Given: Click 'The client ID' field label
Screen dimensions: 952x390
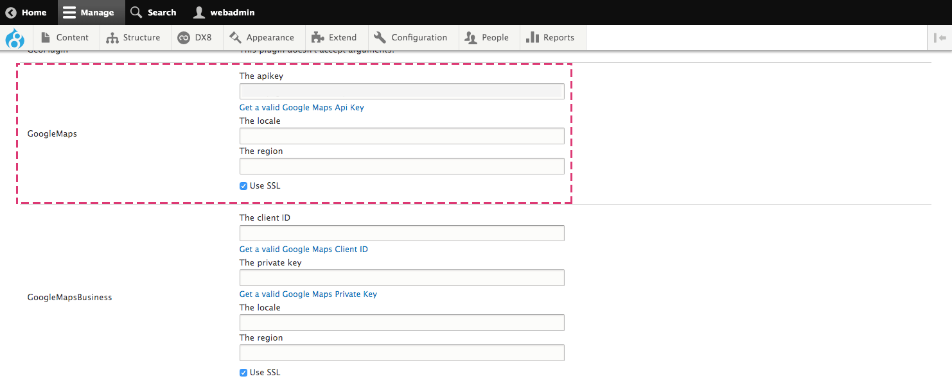Looking at the screenshot, I should (x=265, y=218).
